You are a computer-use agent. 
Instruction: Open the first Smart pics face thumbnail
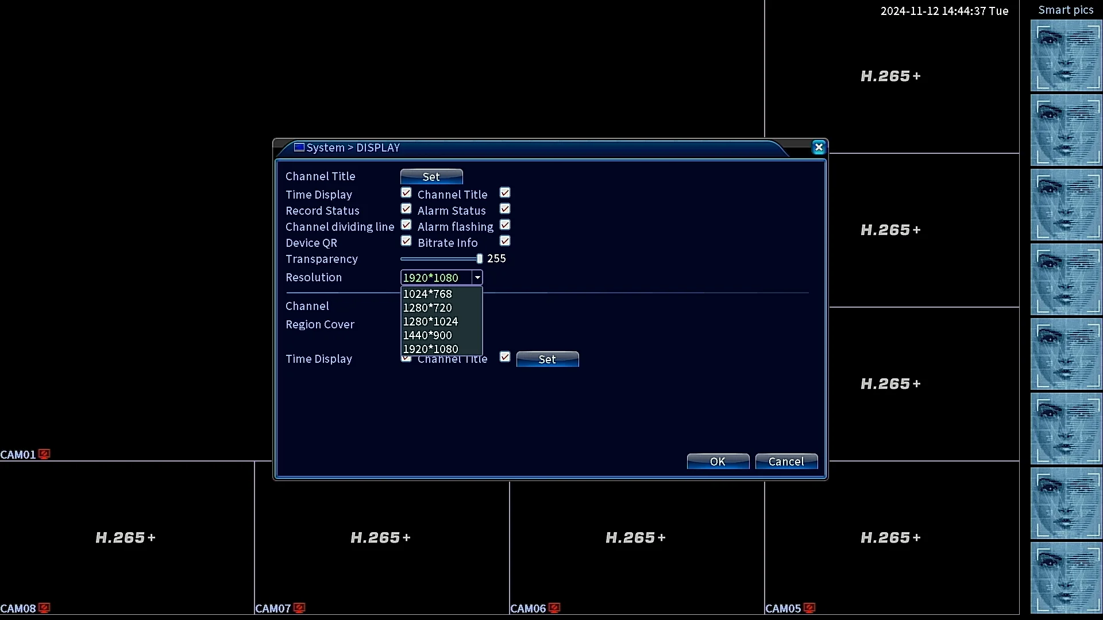[x=1066, y=56]
